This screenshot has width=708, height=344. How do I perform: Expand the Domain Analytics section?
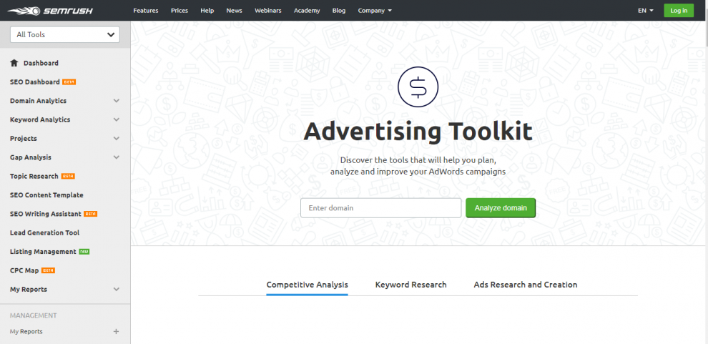click(116, 101)
